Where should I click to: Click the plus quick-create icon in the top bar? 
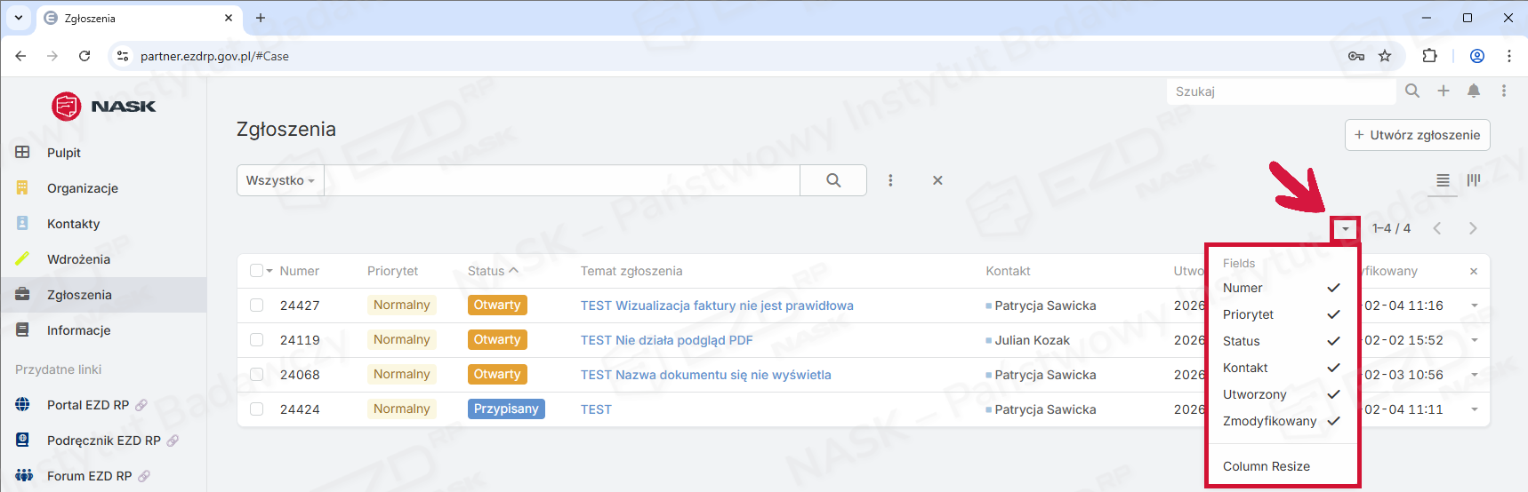coord(1444,91)
